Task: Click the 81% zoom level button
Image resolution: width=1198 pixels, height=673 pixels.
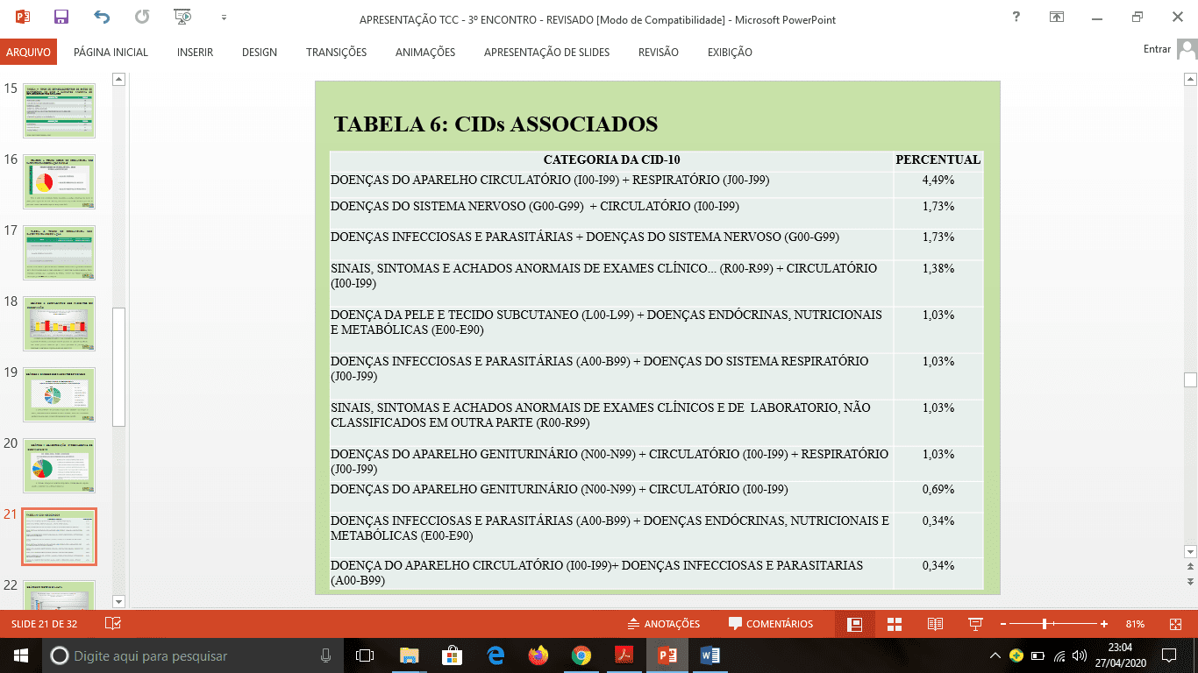Action: click(x=1135, y=624)
